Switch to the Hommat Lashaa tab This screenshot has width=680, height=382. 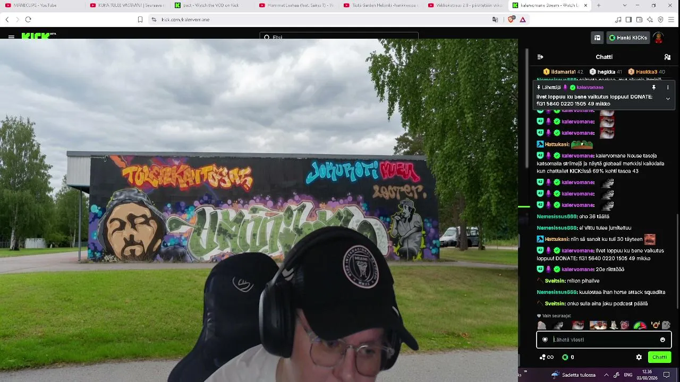296,5
